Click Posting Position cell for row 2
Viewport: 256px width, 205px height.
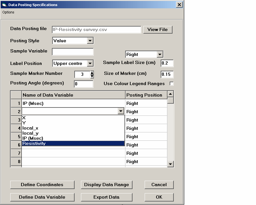pyautogui.click(x=146, y=112)
